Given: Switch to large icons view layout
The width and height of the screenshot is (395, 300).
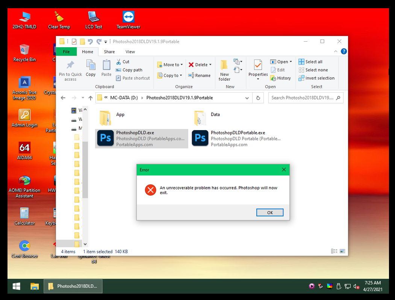Looking at the screenshot, I should pos(342,251).
